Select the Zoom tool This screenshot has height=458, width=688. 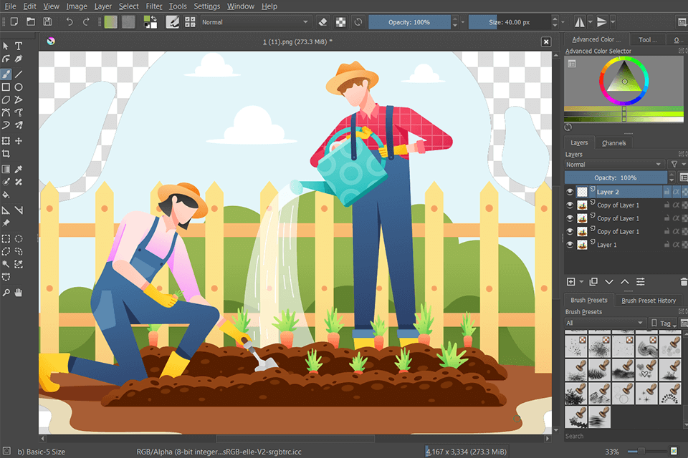point(6,292)
